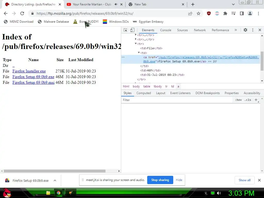
Task: Activate the DevTools inspect element picker
Action: click(125, 30)
